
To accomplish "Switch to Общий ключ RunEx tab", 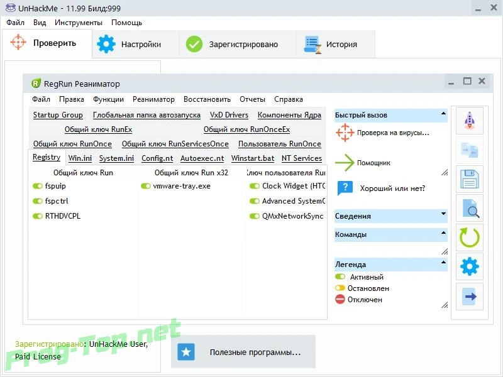I will click(x=98, y=129).
